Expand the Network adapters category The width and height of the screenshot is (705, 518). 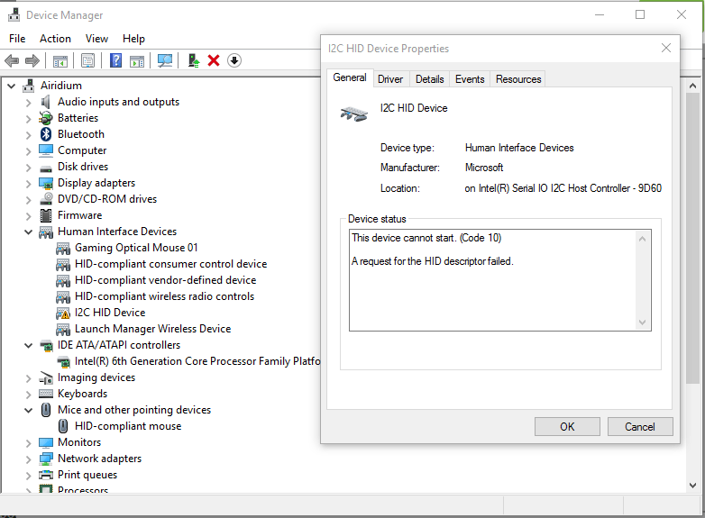tap(28, 459)
